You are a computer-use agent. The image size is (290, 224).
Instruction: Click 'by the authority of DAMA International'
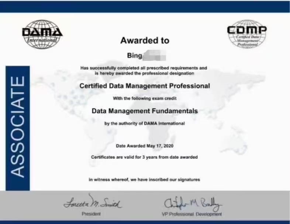[x=145, y=123]
